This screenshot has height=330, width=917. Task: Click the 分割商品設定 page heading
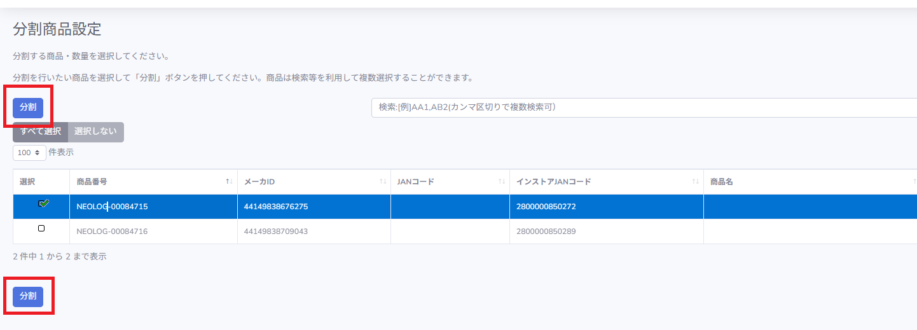(x=57, y=29)
